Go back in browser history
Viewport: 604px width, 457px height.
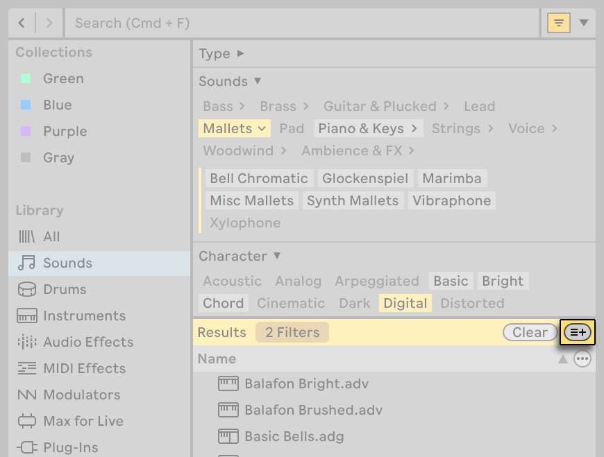pos(22,23)
